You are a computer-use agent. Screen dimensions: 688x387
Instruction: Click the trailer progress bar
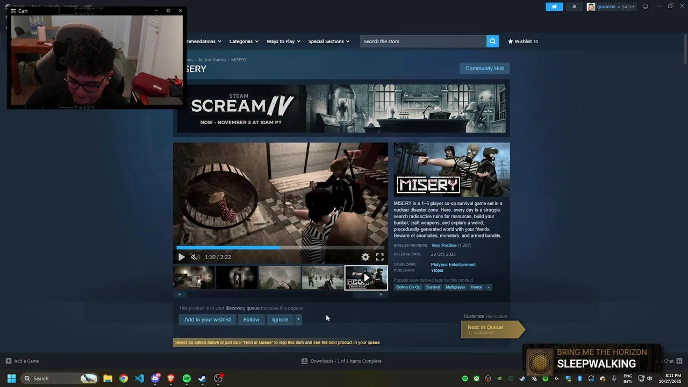tap(281, 248)
